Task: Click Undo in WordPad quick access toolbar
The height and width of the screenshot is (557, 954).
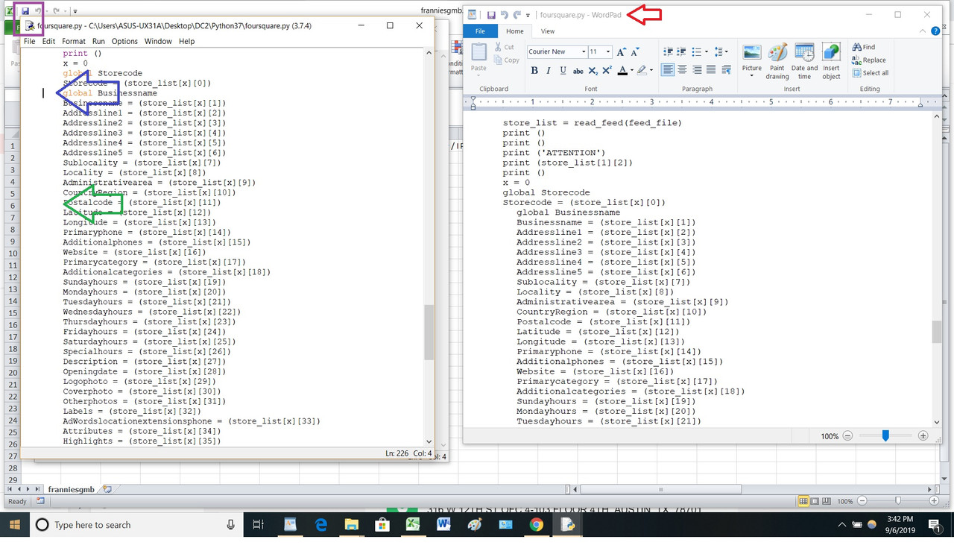Action: point(505,15)
